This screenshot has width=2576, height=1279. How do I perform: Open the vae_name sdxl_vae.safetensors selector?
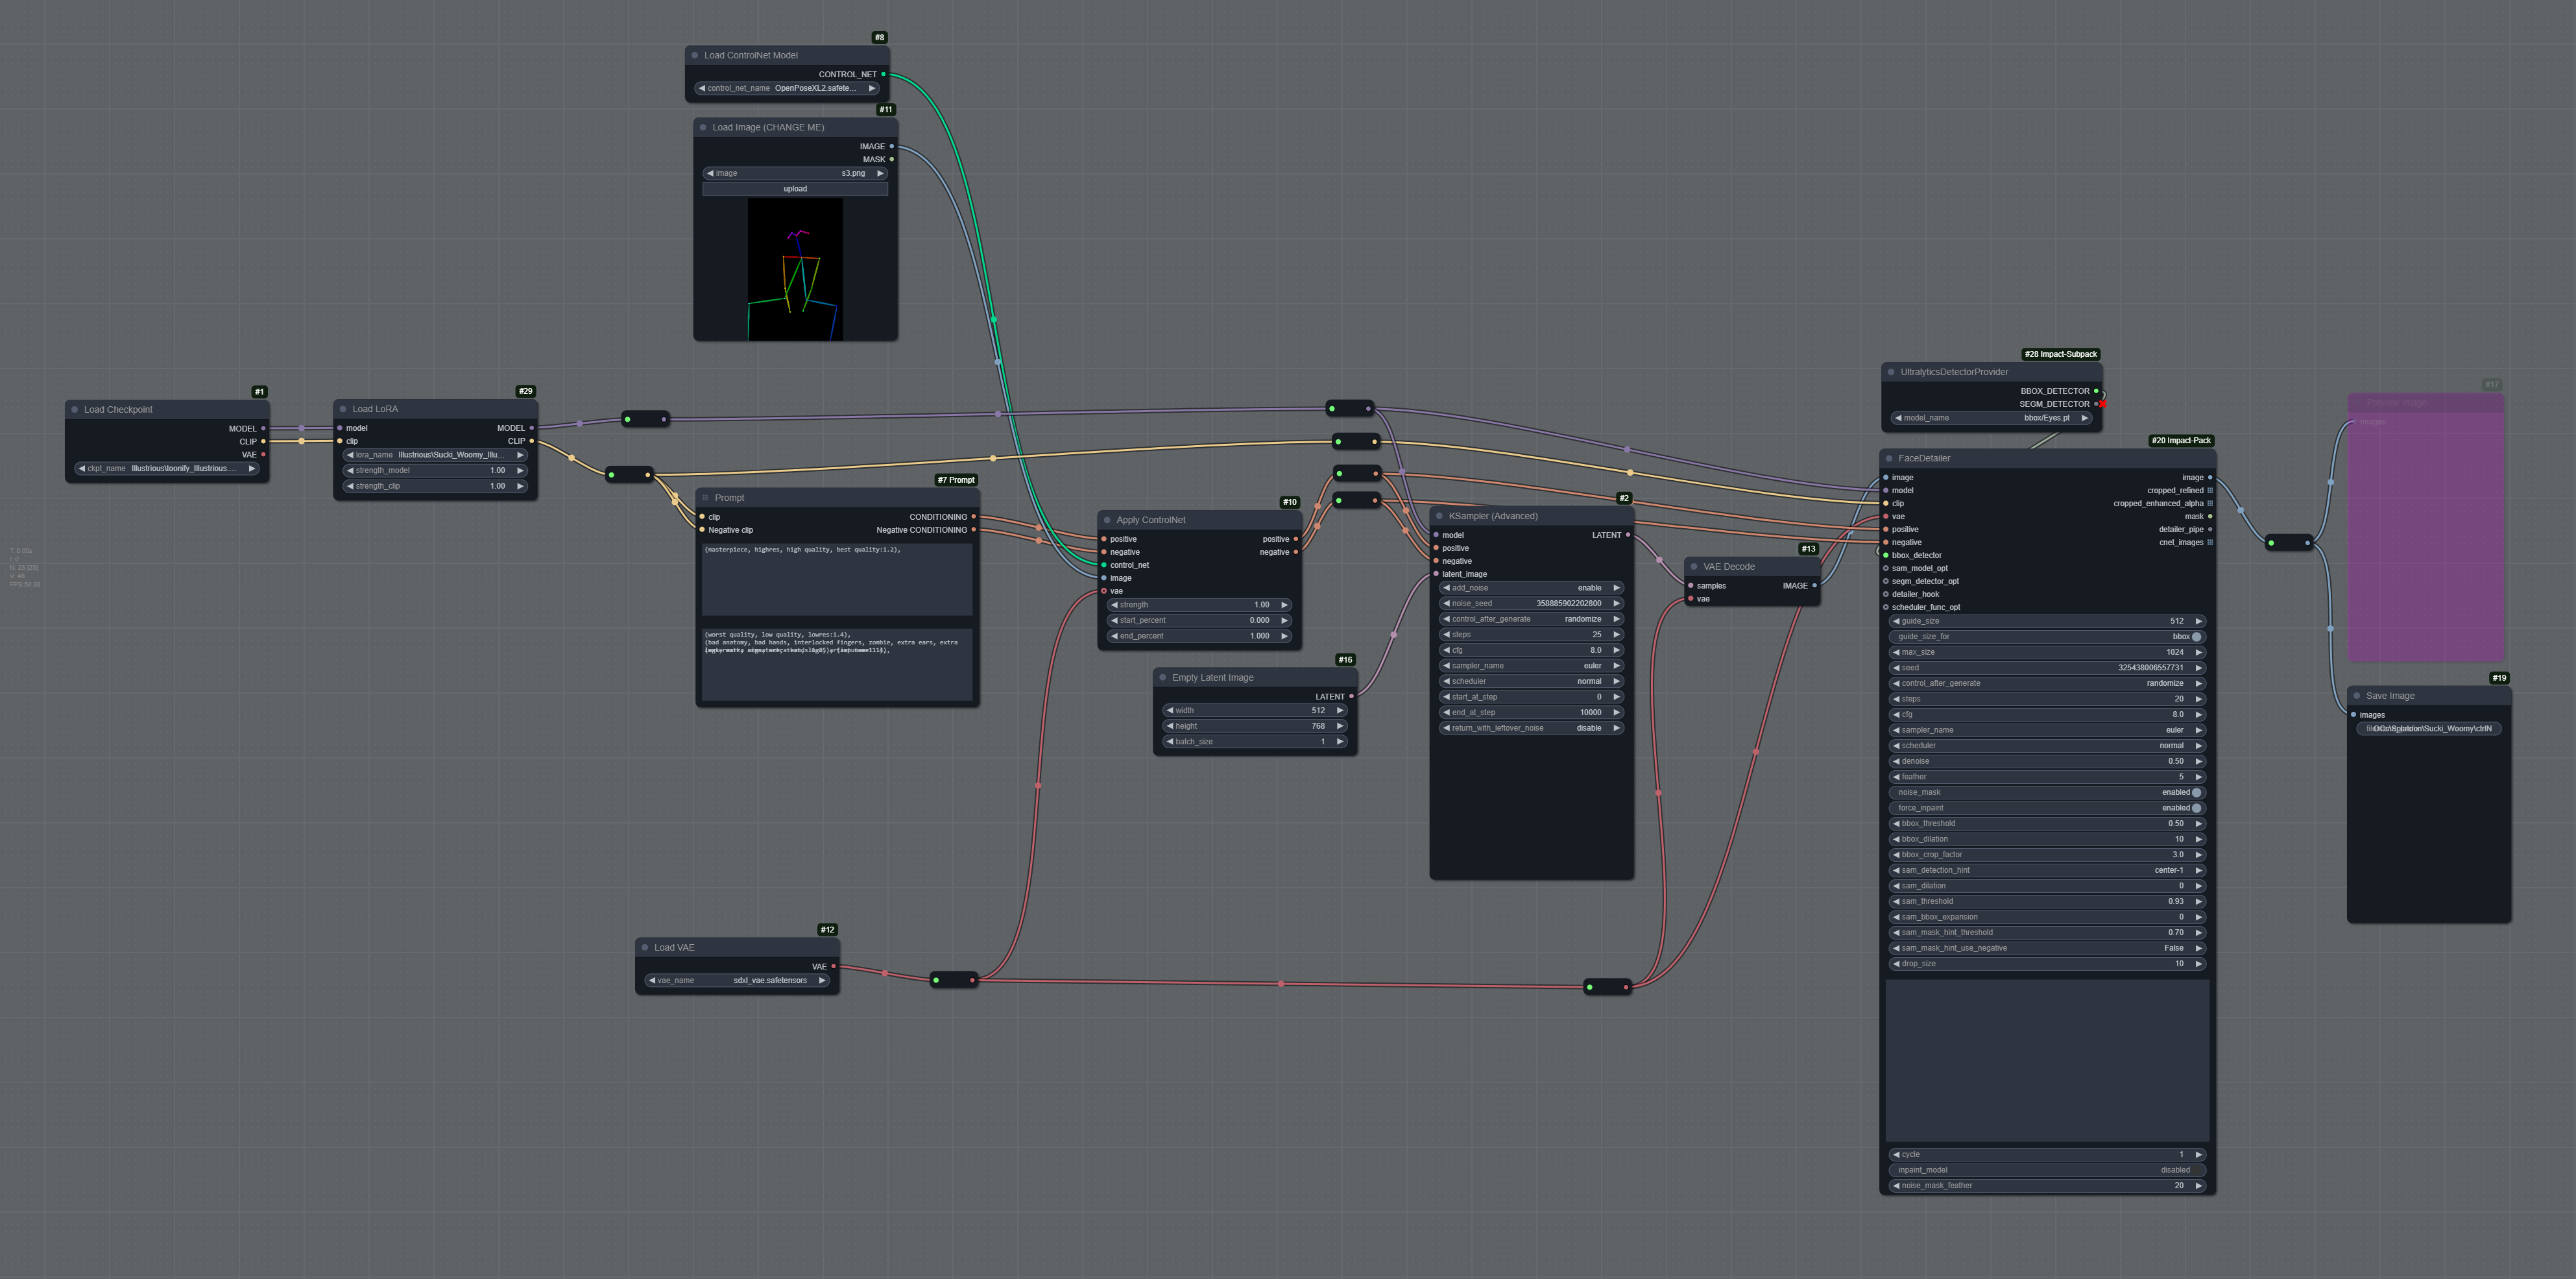(x=737, y=980)
